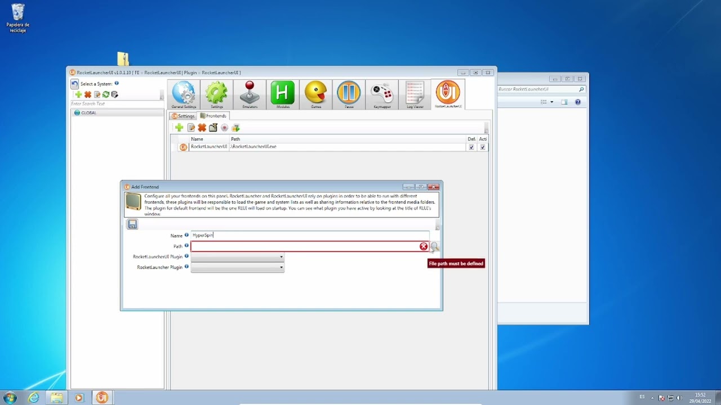Click the Path column header
Screen dimensions: 721x405
(x=348, y=139)
